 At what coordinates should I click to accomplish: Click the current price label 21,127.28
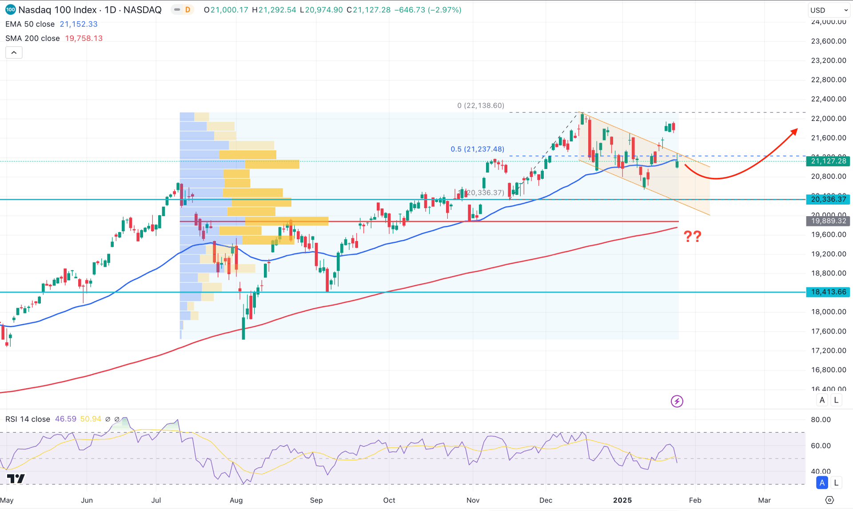tap(828, 161)
